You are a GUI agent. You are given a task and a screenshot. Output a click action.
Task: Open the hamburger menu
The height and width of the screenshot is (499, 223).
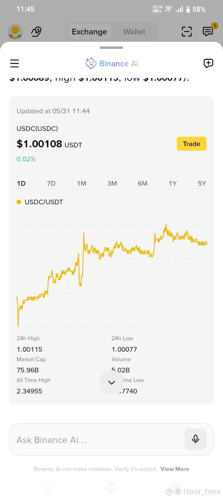pos(15,63)
